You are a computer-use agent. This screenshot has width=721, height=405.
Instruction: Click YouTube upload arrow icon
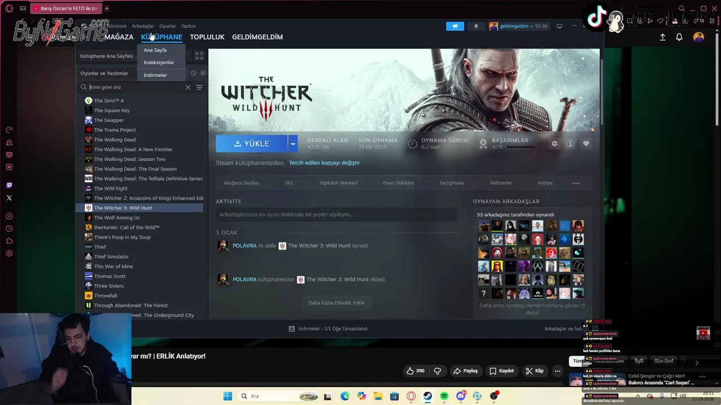662,37
